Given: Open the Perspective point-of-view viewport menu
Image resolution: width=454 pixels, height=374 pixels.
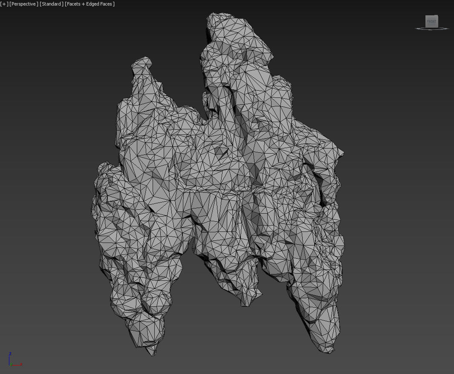Looking at the screenshot, I should 24,4.
